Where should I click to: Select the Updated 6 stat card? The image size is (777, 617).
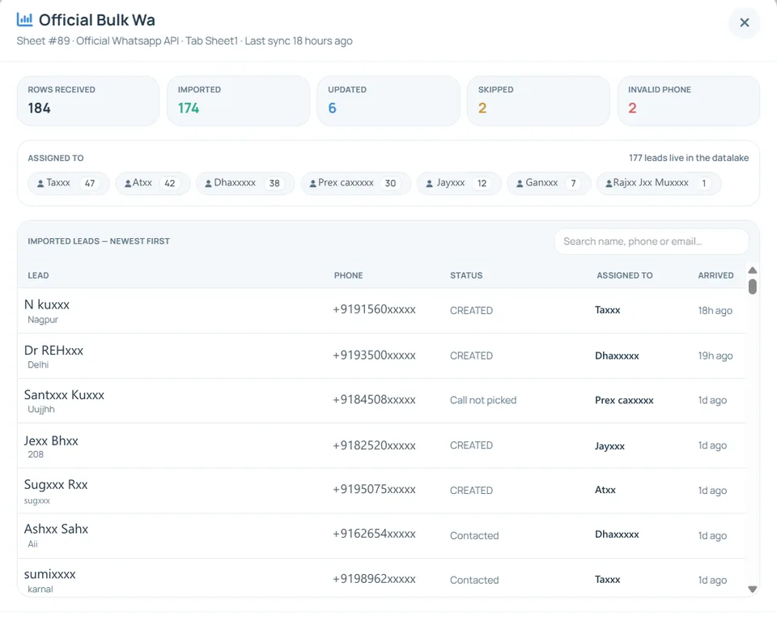pos(388,100)
